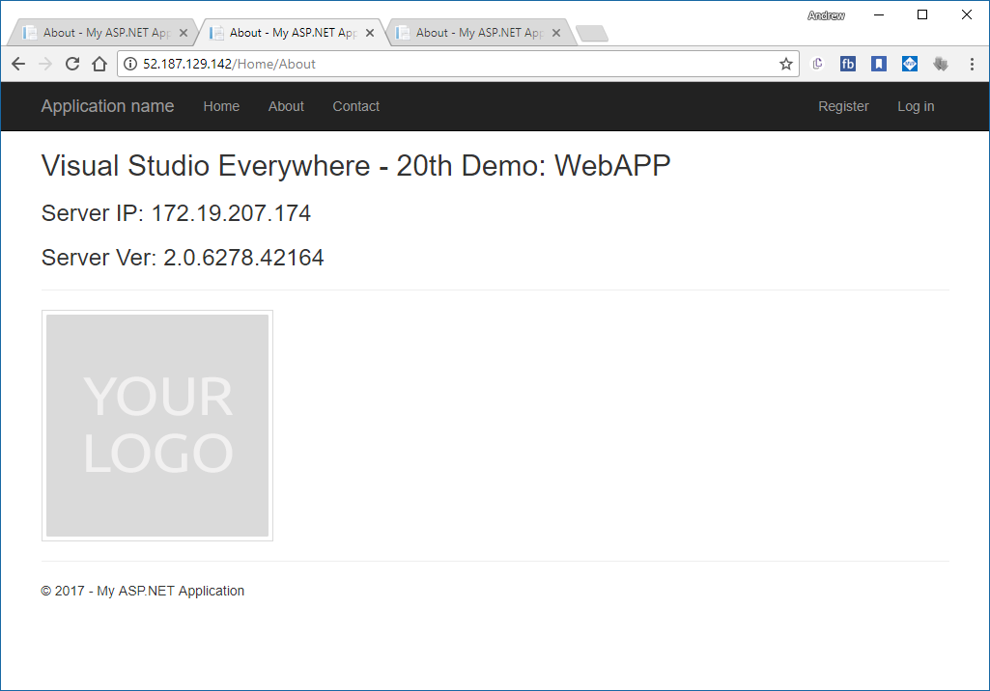This screenshot has height=691, width=990.
Task: Open a new browser tab
Action: click(591, 35)
